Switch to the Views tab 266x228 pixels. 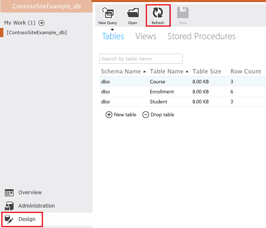tap(146, 36)
